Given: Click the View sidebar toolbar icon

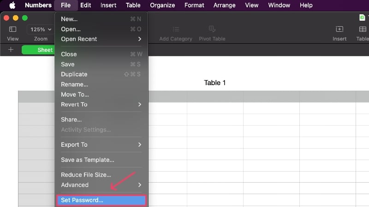Looking at the screenshot, I should click(x=13, y=29).
